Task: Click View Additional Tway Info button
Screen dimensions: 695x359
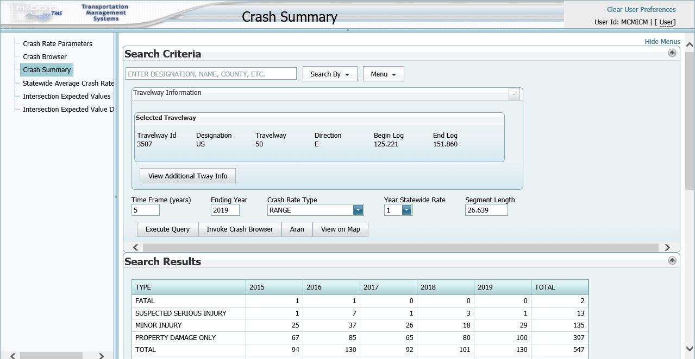Action: point(187,176)
